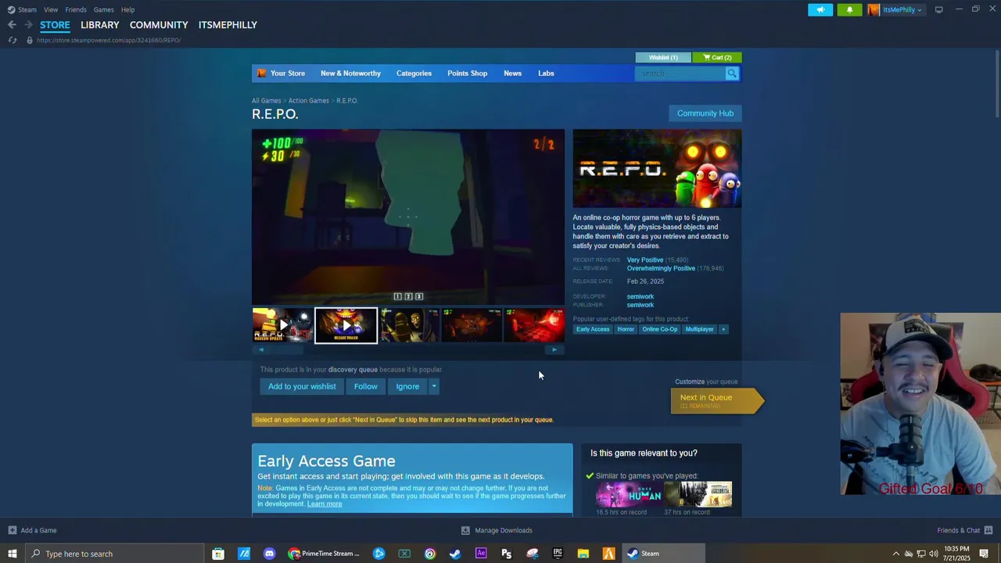Click the Community Hub button
This screenshot has width=1001, height=563.
coord(705,113)
